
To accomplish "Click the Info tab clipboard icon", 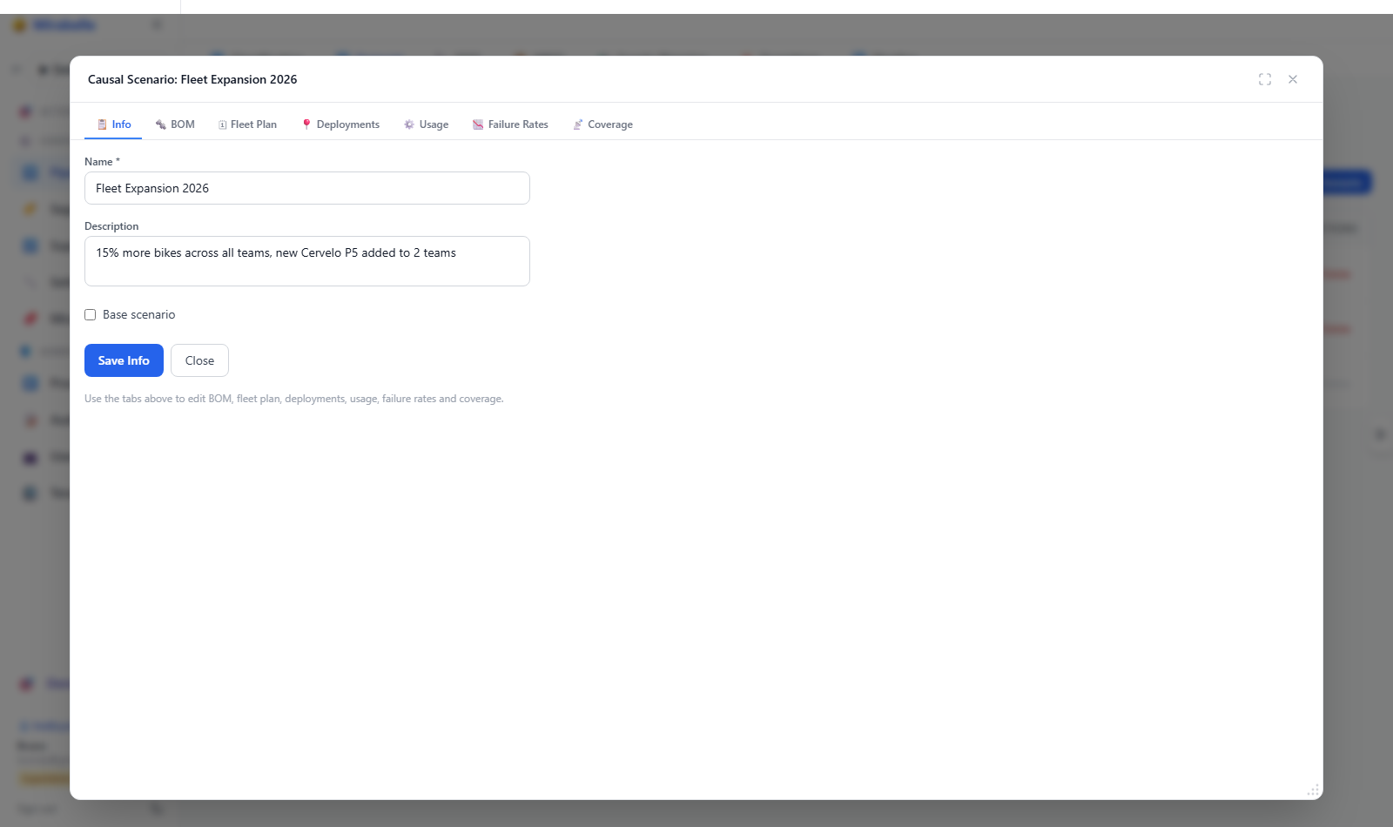I will click(x=102, y=124).
